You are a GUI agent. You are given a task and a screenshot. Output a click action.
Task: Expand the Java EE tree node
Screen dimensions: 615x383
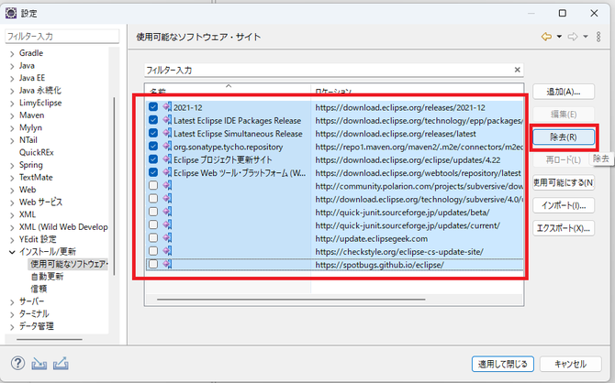click(x=12, y=78)
